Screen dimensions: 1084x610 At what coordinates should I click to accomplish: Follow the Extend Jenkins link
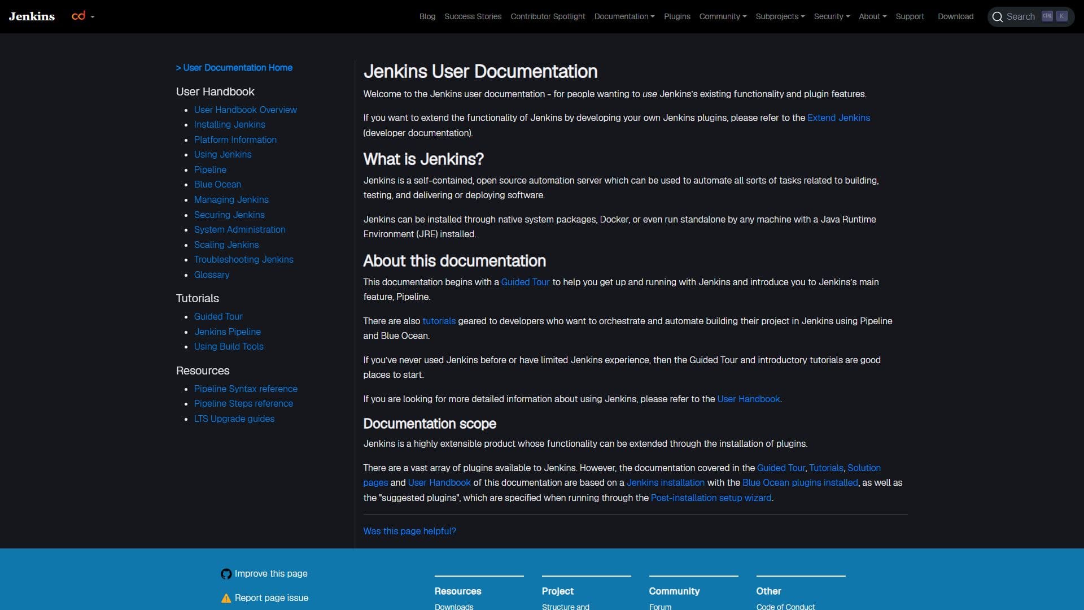point(838,117)
